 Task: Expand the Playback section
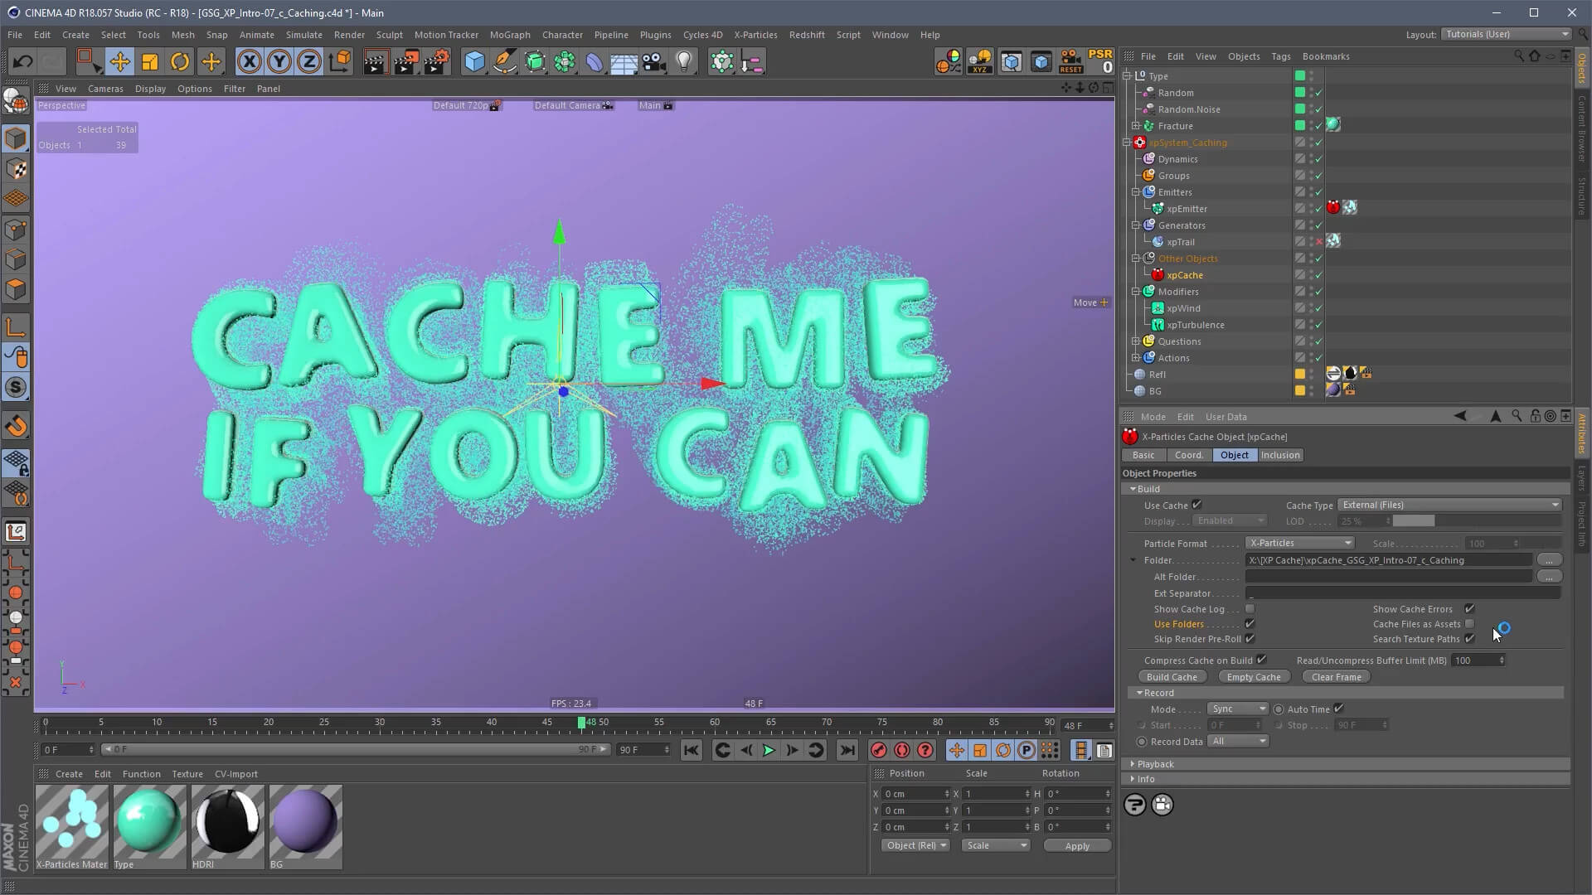click(1155, 764)
